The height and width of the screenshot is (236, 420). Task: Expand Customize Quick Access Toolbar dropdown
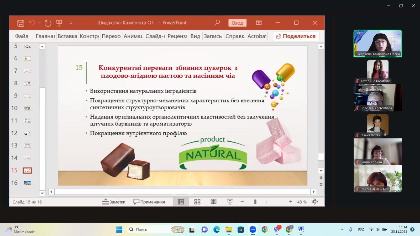(71, 23)
